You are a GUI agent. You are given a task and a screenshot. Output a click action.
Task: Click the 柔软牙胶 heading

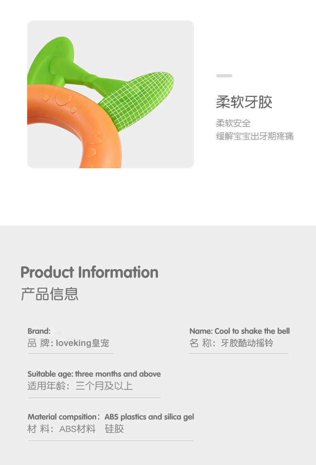pos(244,102)
